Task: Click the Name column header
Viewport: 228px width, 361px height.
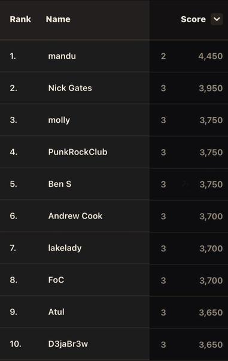Action: pos(58,19)
